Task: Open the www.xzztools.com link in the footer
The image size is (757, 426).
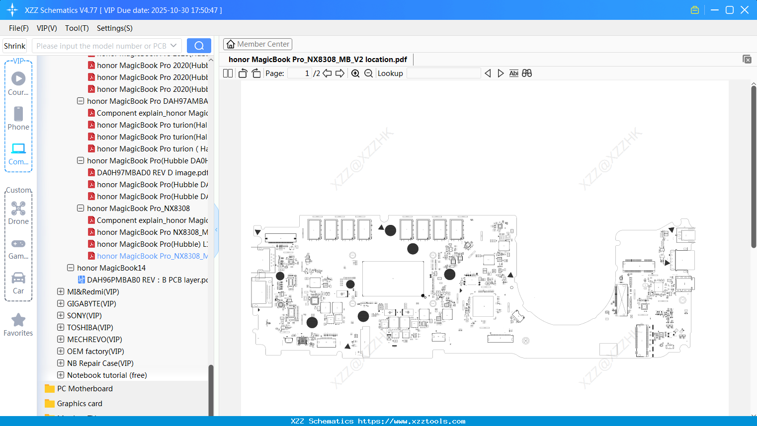Action: point(412,421)
